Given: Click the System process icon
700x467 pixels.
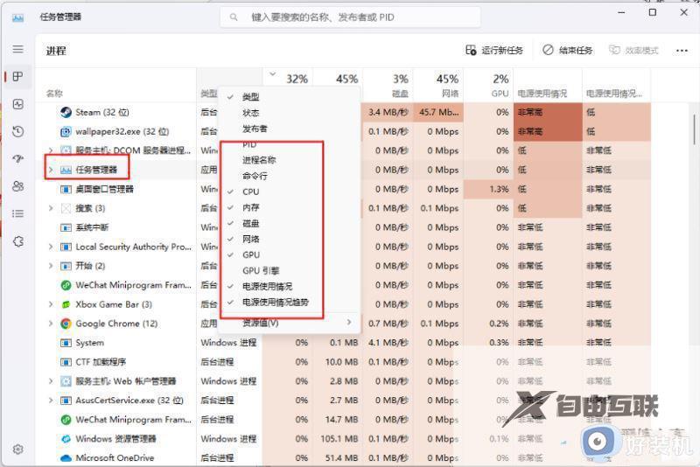Looking at the screenshot, I should click(x=66, y=343).
